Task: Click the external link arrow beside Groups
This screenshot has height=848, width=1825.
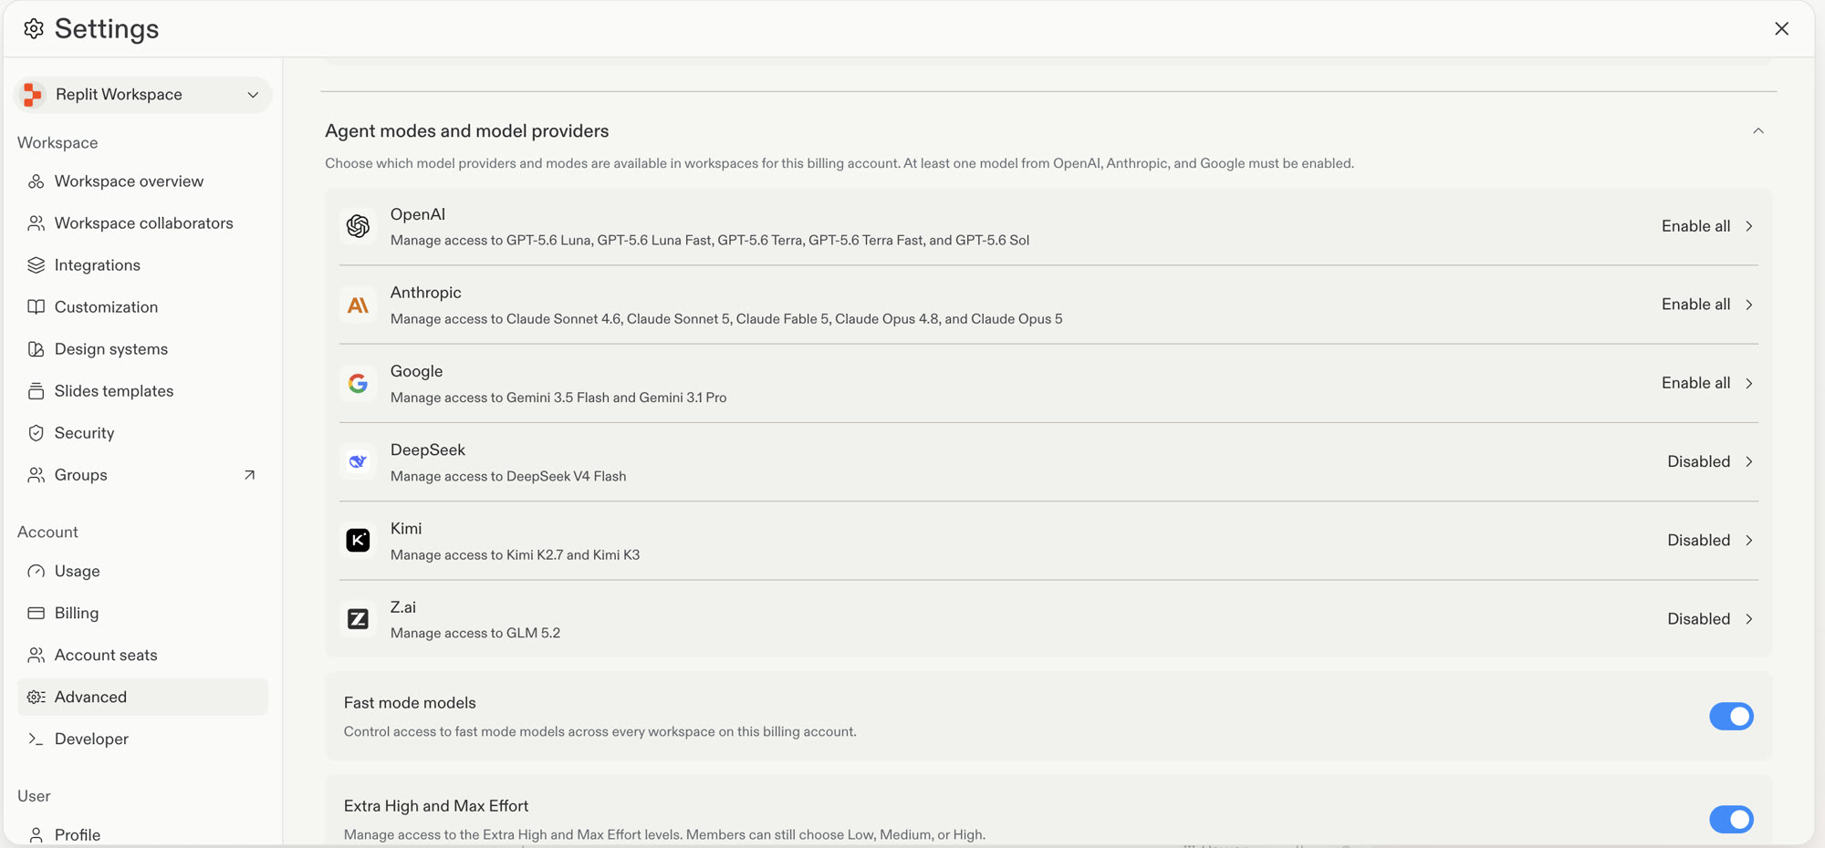Action: [x=249, y=475]
